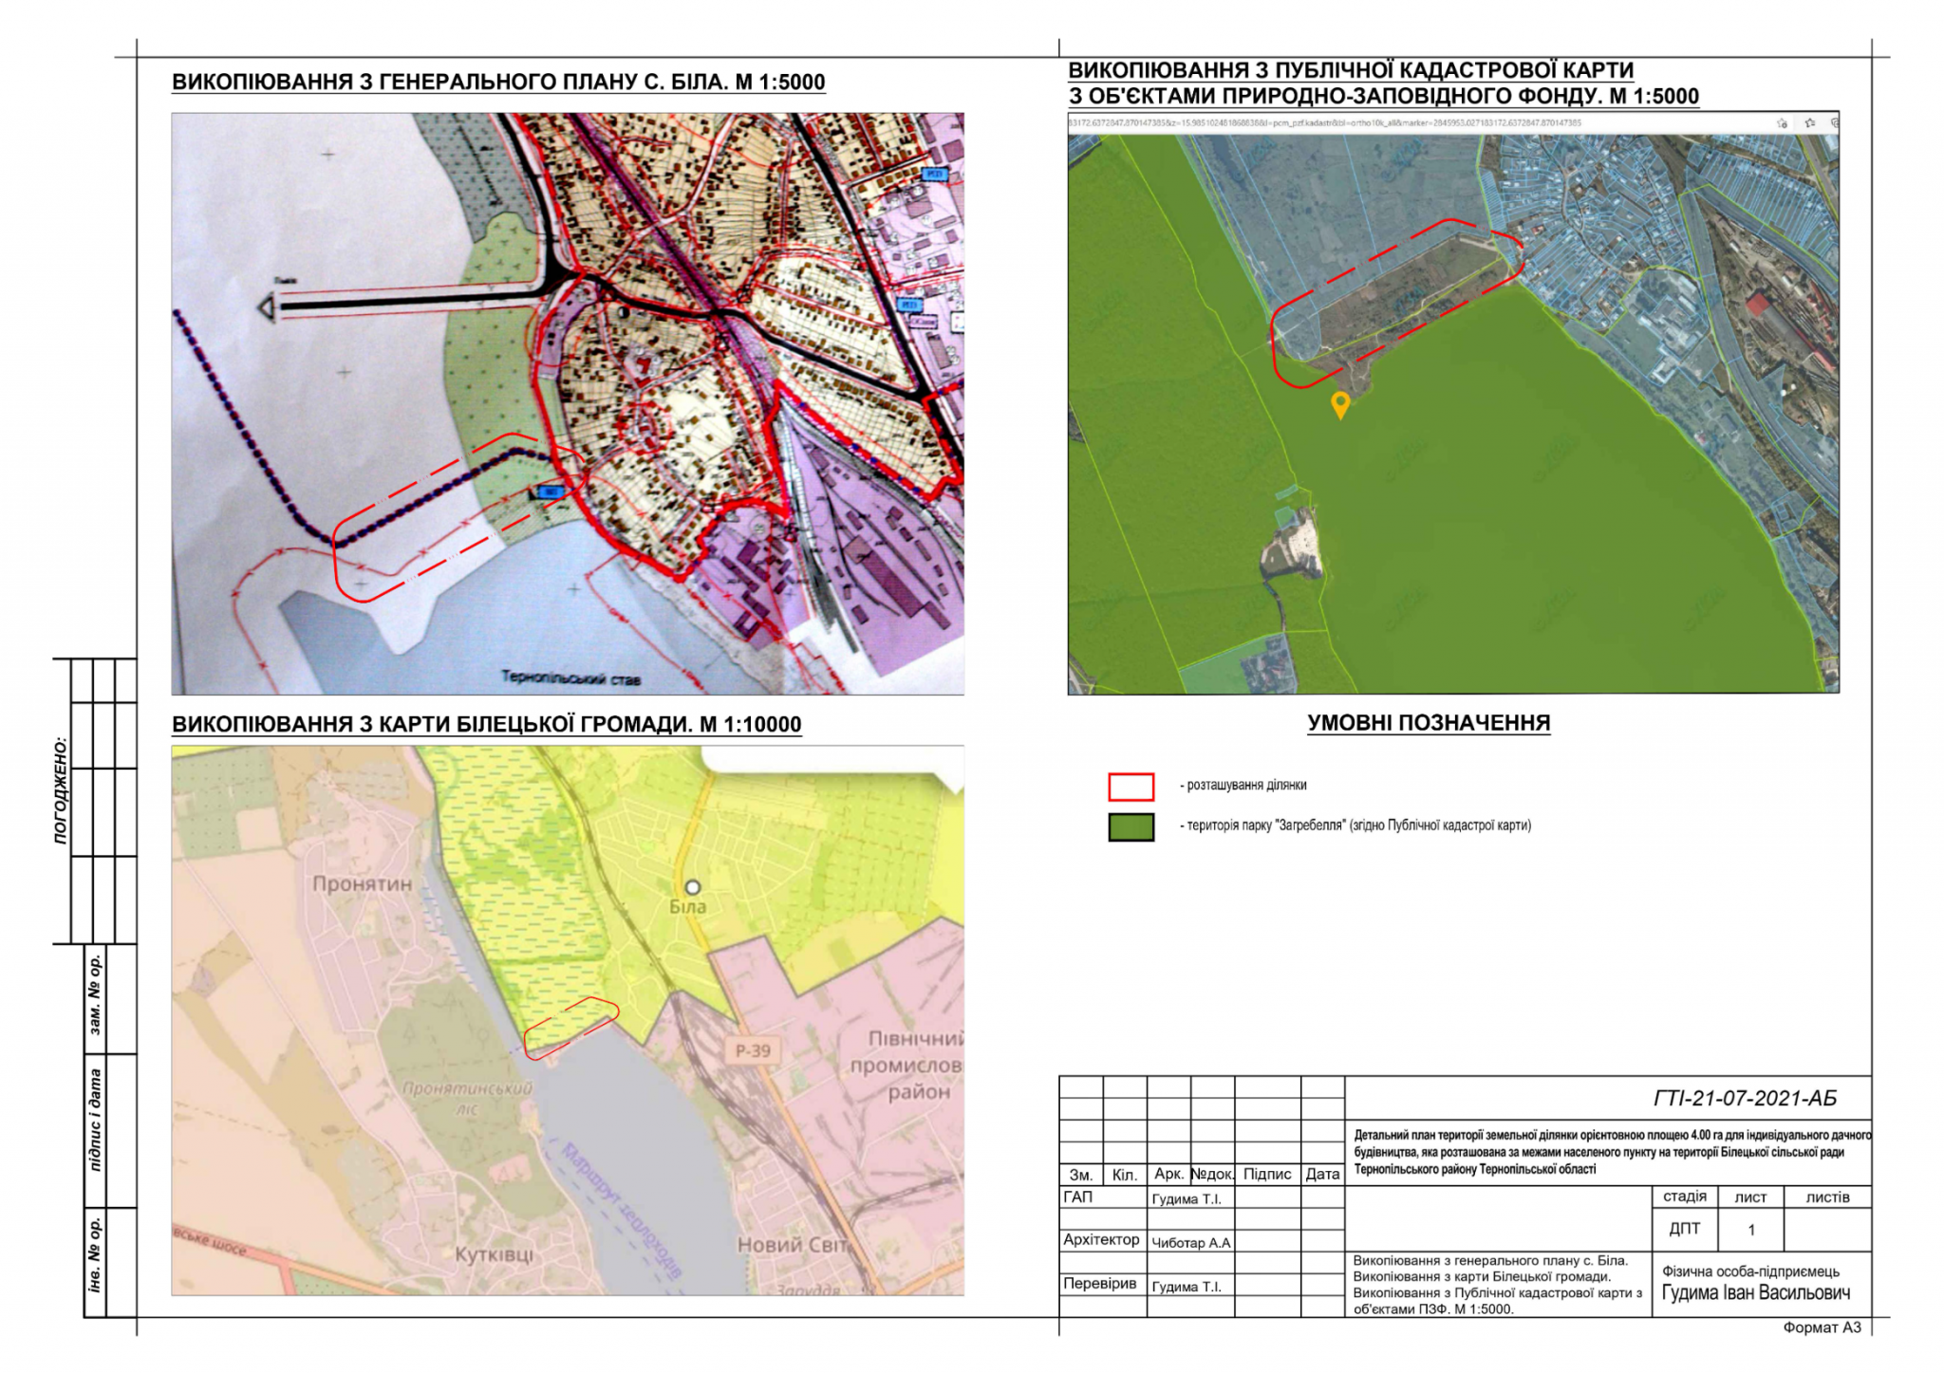Select the general plan map image
The image size is (1944, 1373).
click(x=568, y=404)
